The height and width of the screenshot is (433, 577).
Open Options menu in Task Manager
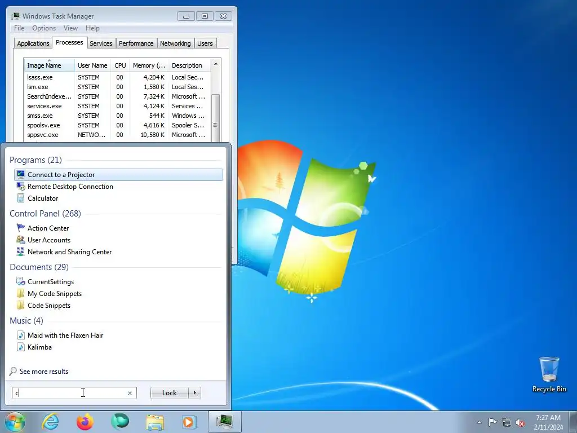click(x=44, y=28)
